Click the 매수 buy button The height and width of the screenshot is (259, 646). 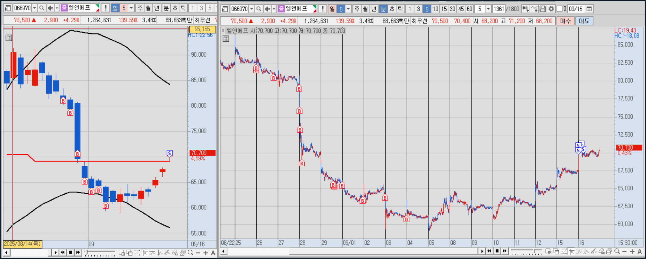[565, 21]
